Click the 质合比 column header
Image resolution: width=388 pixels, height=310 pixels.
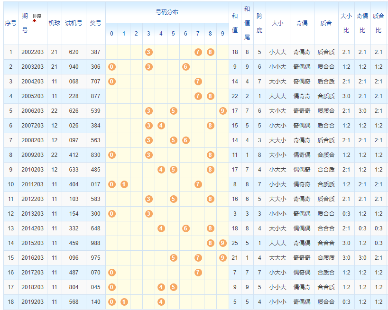click(378, 23)
